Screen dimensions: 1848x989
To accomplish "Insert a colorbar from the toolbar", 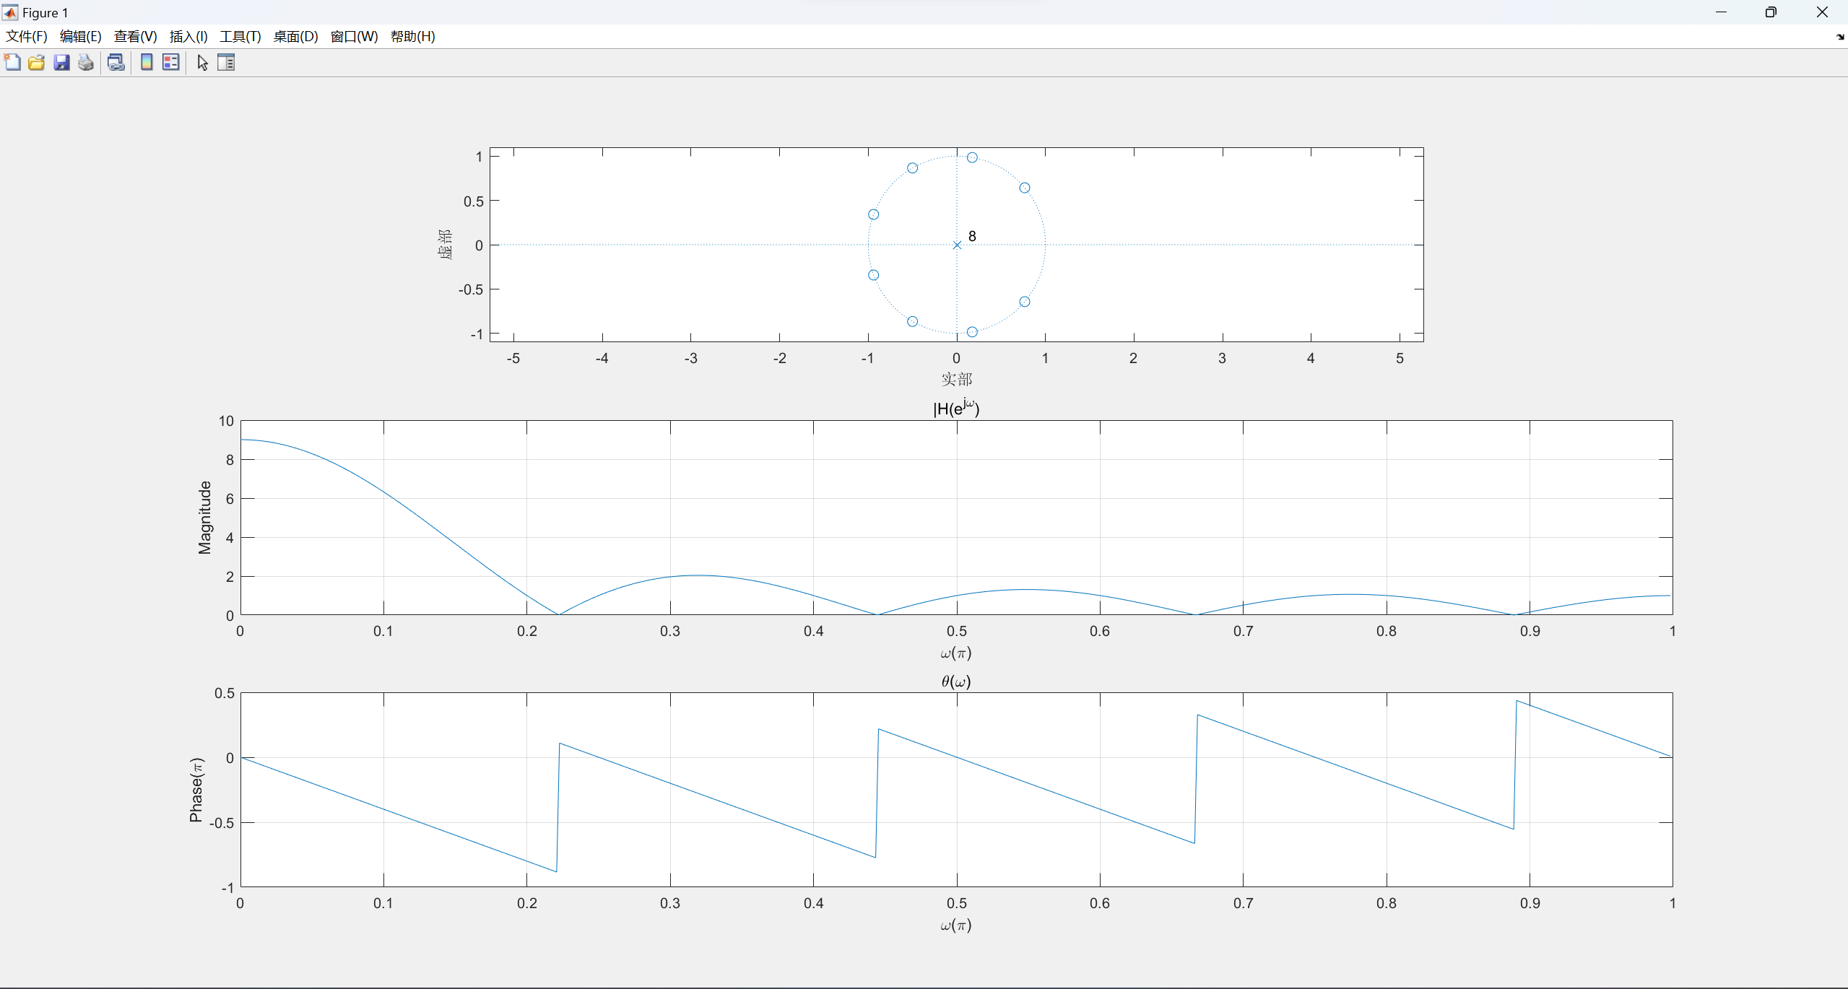I will 147,63.
